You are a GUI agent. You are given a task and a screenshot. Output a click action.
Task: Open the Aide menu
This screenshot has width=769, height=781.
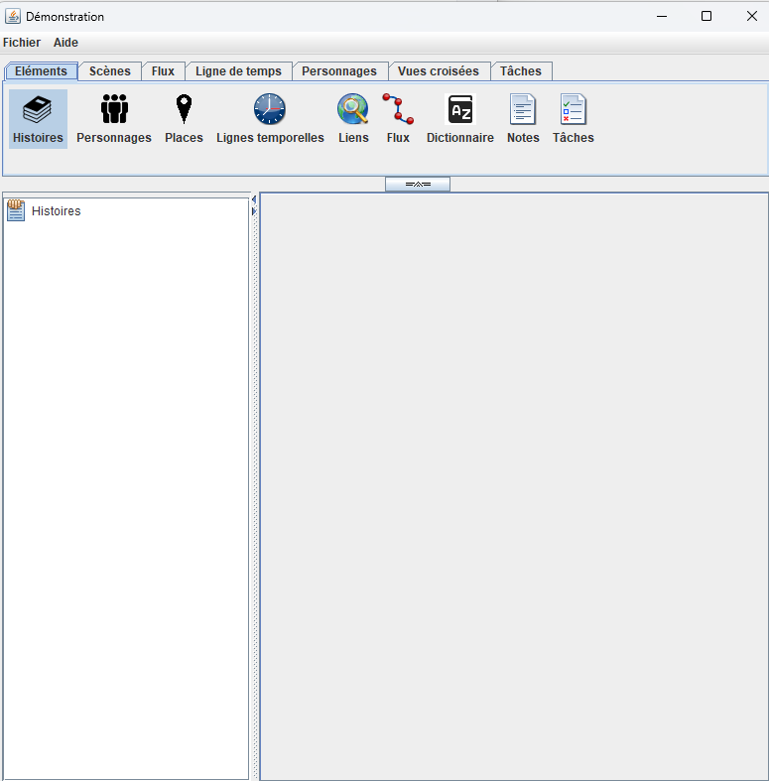pyautogui.click(x=65, y=43)
